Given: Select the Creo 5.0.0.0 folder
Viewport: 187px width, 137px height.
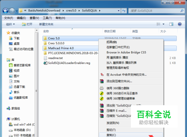Looking at the screenshot, I should click(x=54, y=43).
